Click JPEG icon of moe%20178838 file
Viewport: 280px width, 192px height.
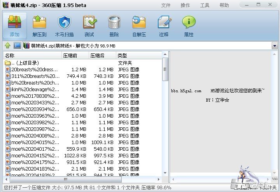[x=8, y=96]
